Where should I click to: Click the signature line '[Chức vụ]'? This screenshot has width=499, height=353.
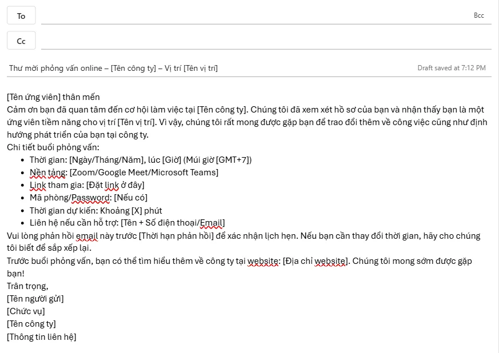26,311
